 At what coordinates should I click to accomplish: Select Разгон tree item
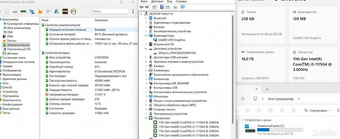[x=10, y=41]
